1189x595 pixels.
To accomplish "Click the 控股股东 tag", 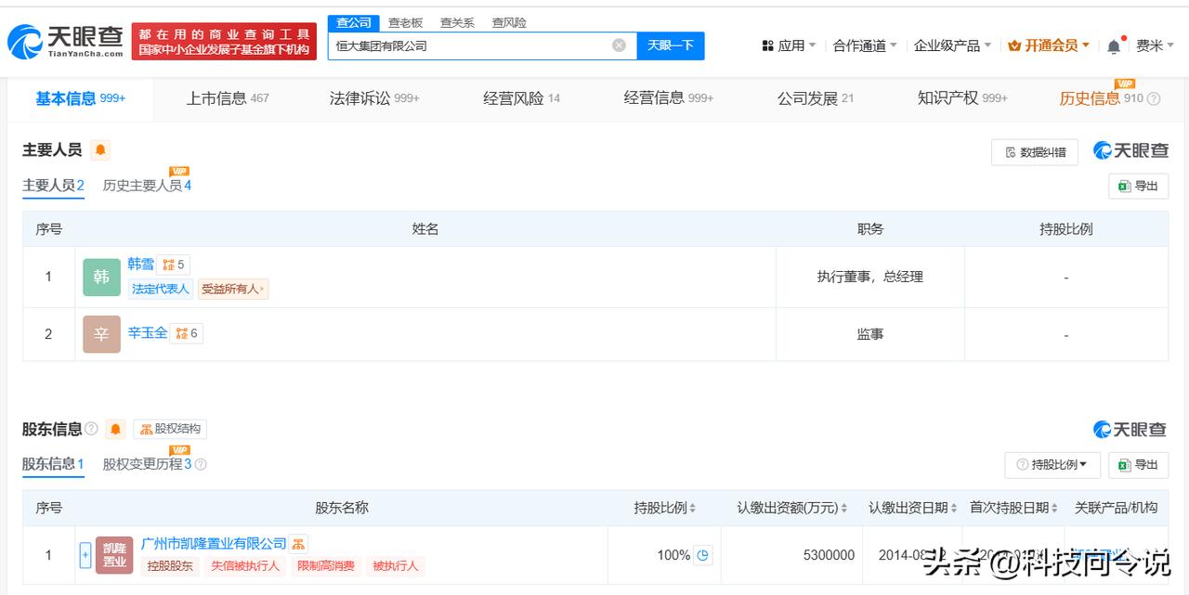I will coord(170,565).
